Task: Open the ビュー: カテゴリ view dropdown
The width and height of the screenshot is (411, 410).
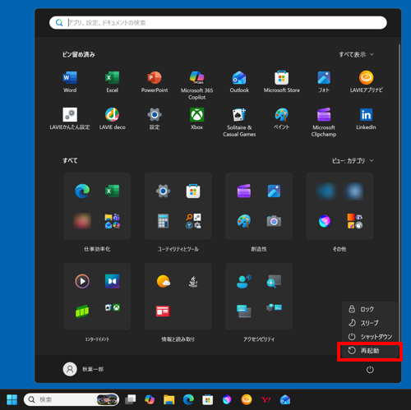Action: (x=353, y=161)
